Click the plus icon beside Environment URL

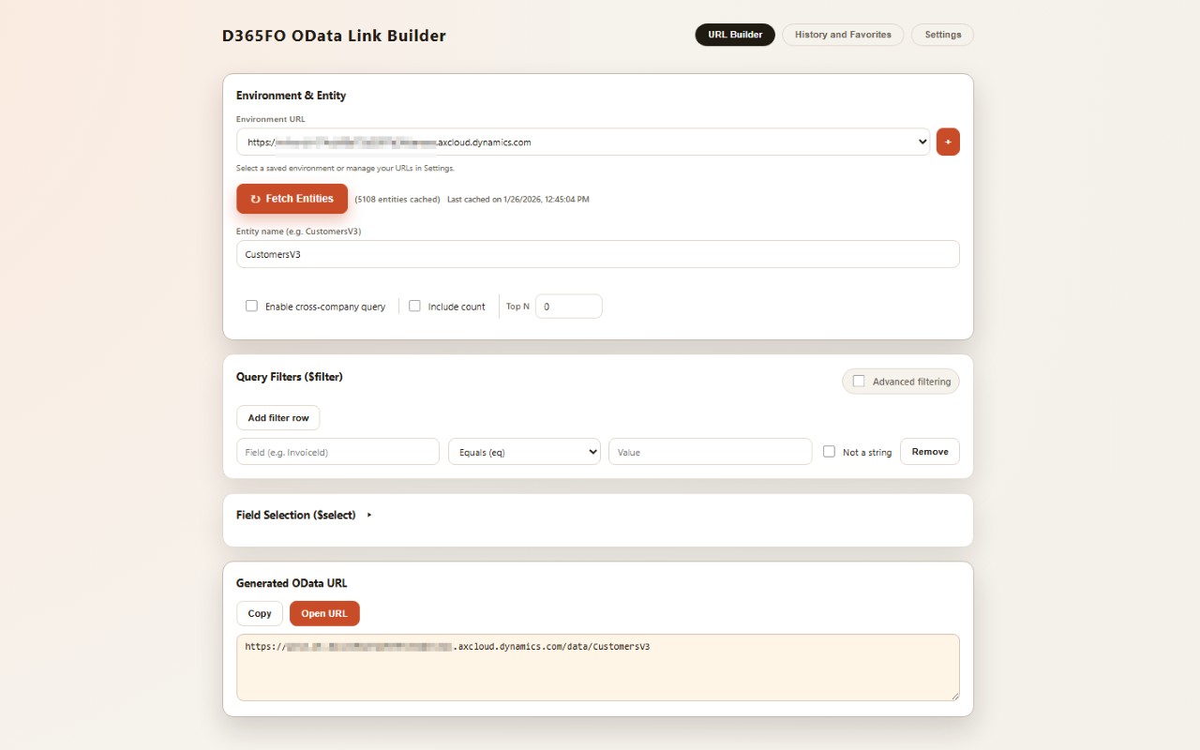(x=948, y=142)
